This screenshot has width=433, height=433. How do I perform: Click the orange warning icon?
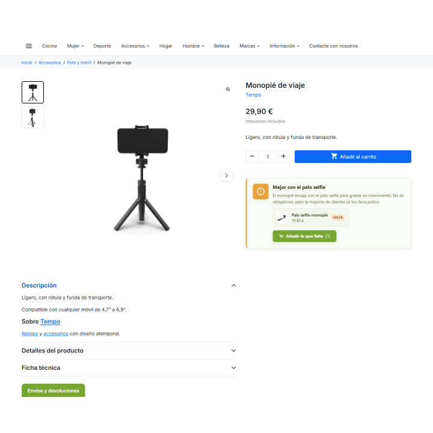click(x=260, y=191)
